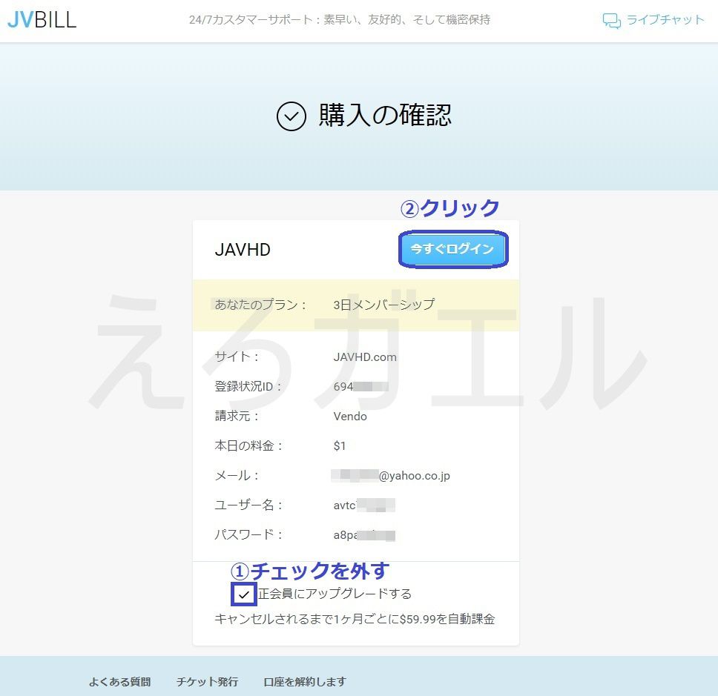Open the live chat bubble icon

click(611, 21)
